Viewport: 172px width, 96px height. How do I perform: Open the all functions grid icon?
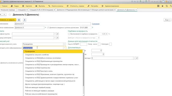(158, 6)
